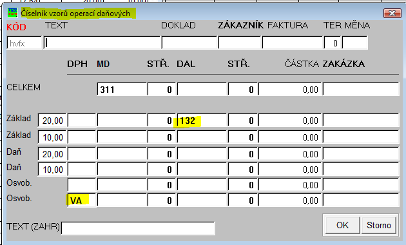
Task: Click the first Základ DPH field
Action: (82, 121)
